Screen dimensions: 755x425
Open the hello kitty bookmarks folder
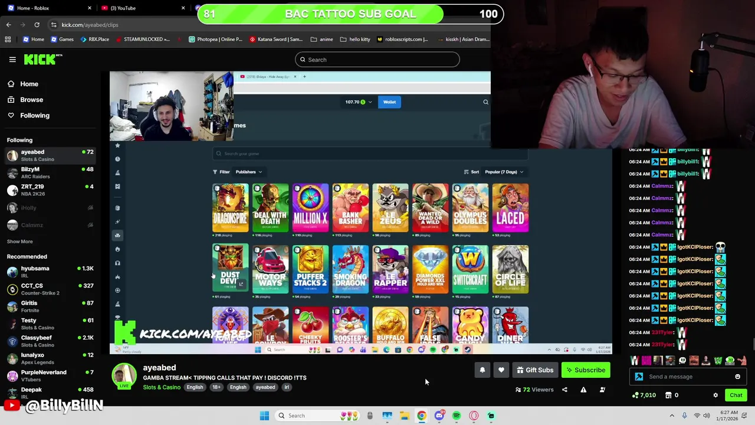[x=355, y=40]
